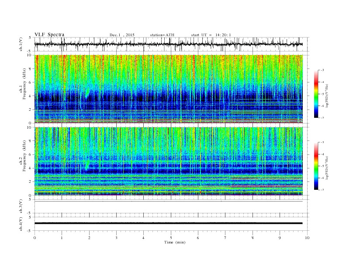Click the 'VLF Spectra' title text
The height and width of the screenshot is (267, 346).
[49, 34]
